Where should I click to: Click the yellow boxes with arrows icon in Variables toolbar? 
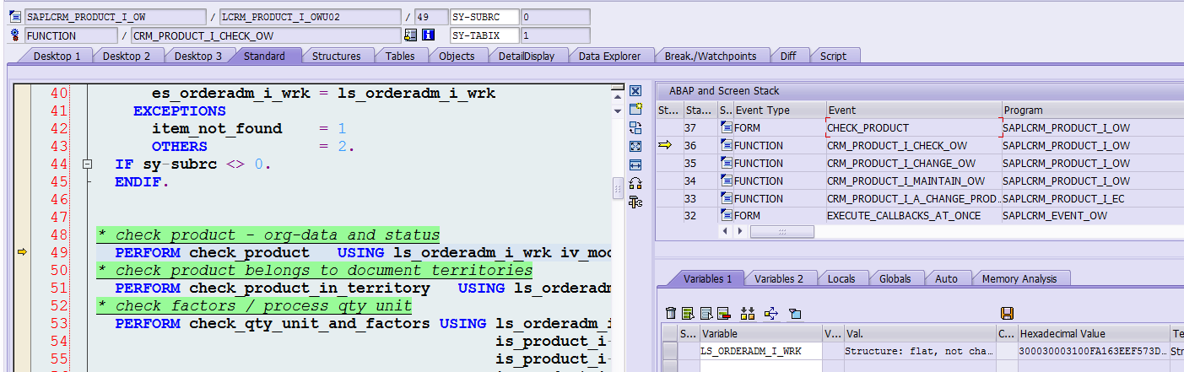[x=747, y=313]
